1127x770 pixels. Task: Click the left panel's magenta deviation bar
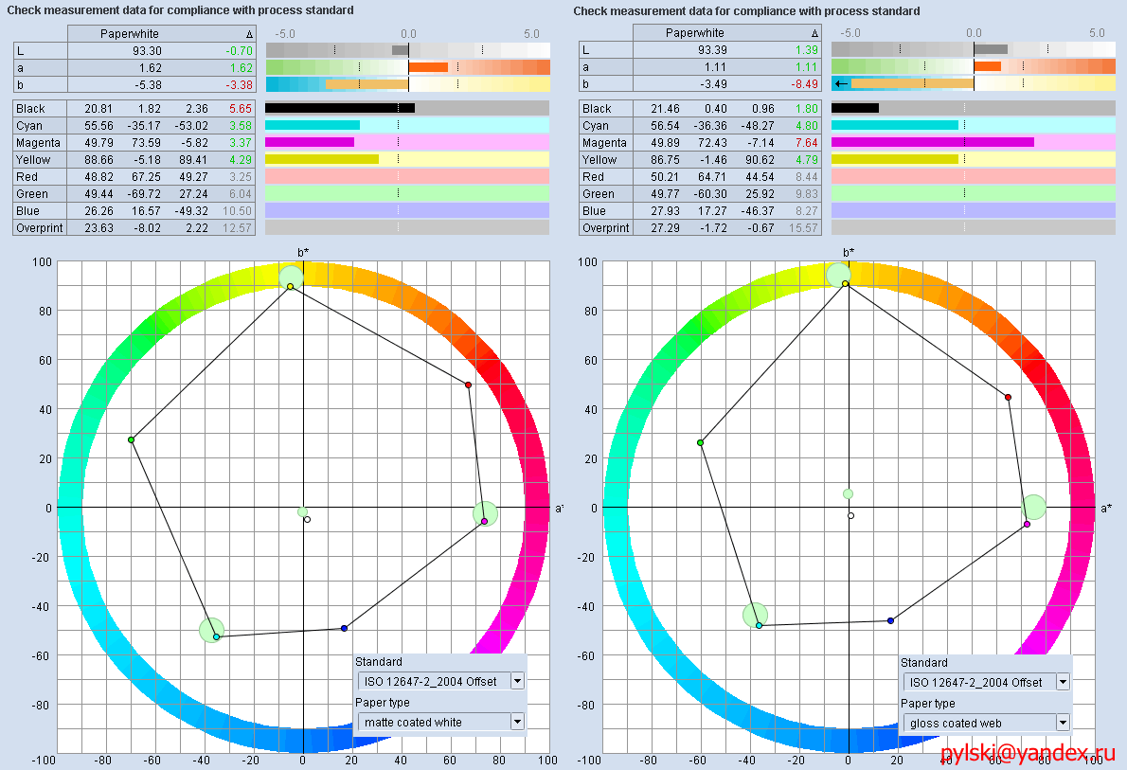point(406,142)
